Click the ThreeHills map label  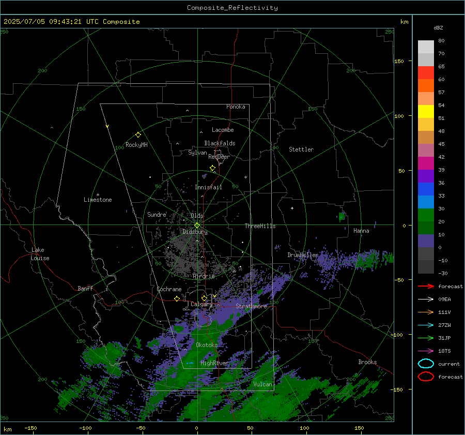pyautogui.click(x=260, y=226)
